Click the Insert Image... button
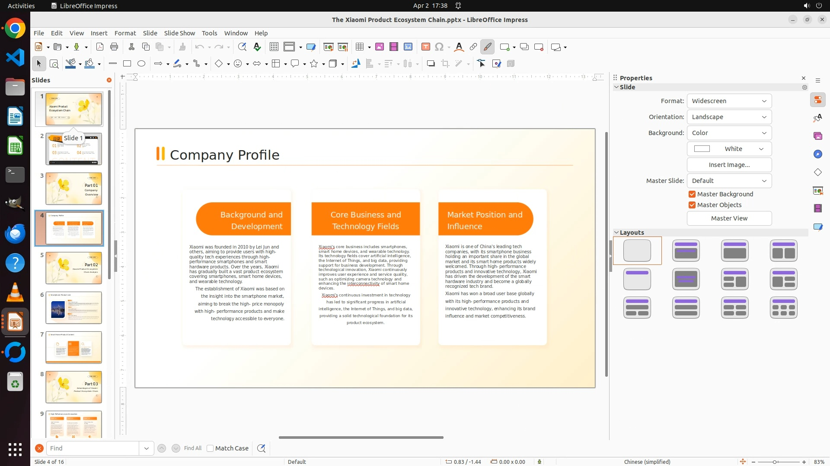830x466 pixels. 729,165
